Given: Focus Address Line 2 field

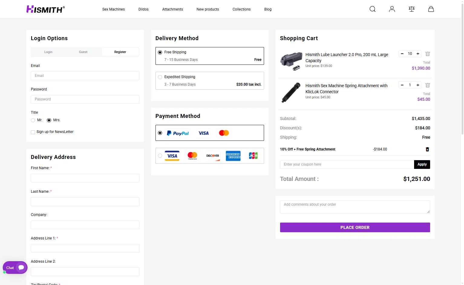Looking at the screenshot, I should coord(85,271).
